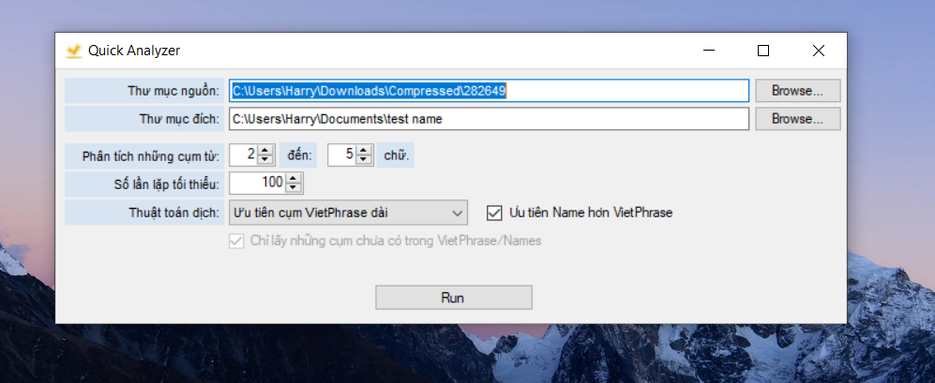This screenshot has height=383, width=935.
Task: Click the Quick Analyzer app icon in title bar
Action: pos(73,51)
